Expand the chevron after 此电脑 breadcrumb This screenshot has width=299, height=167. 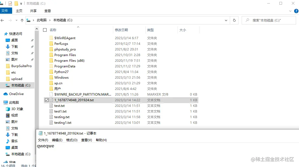[x=50, y=20]
